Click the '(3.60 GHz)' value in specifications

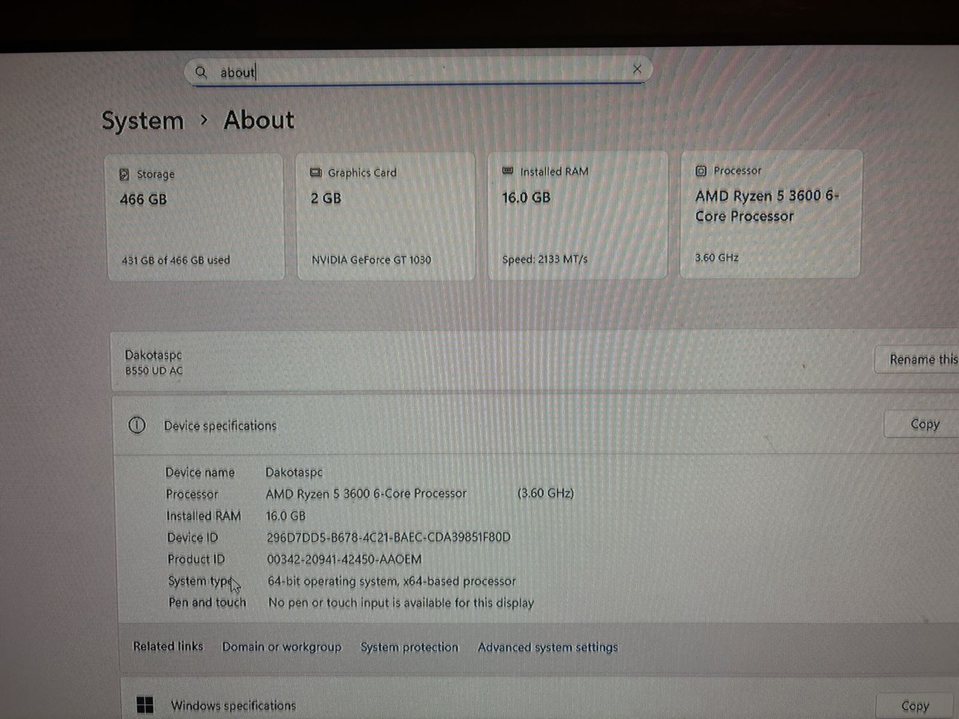click(545, 493)
